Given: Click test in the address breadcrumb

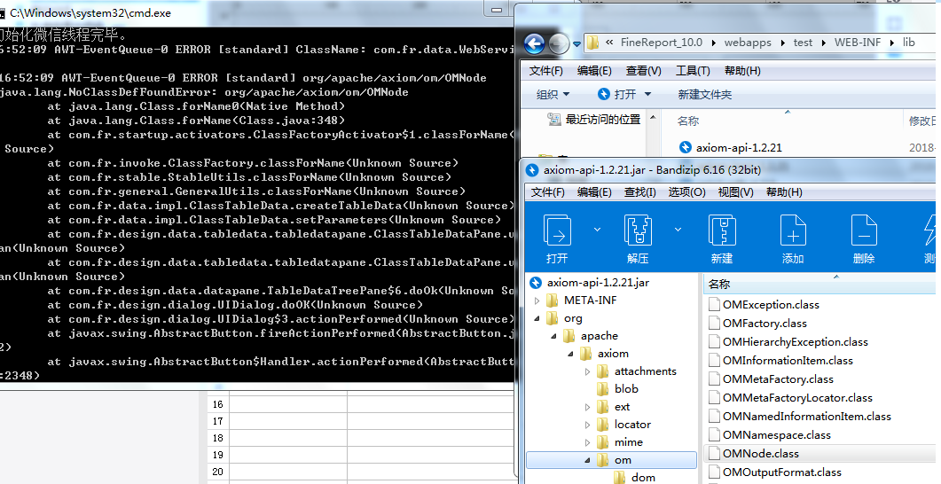Looking at the screenshot, I should click(803, 43).
